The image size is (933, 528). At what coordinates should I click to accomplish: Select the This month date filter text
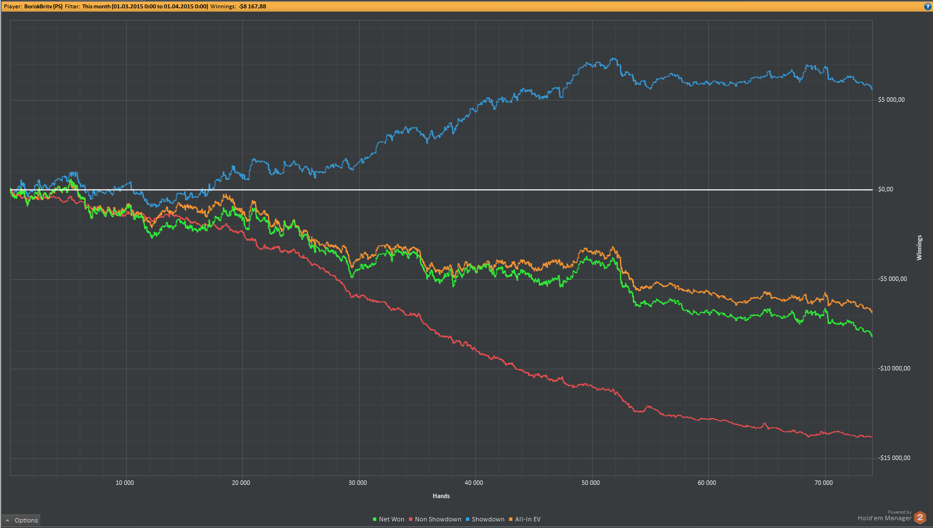pyautogui.click(x=145, y=7)
